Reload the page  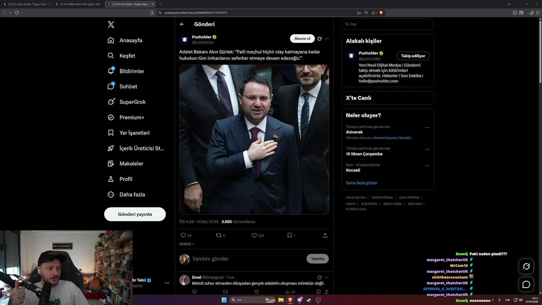pyautogui.click(x=17, y=13)
